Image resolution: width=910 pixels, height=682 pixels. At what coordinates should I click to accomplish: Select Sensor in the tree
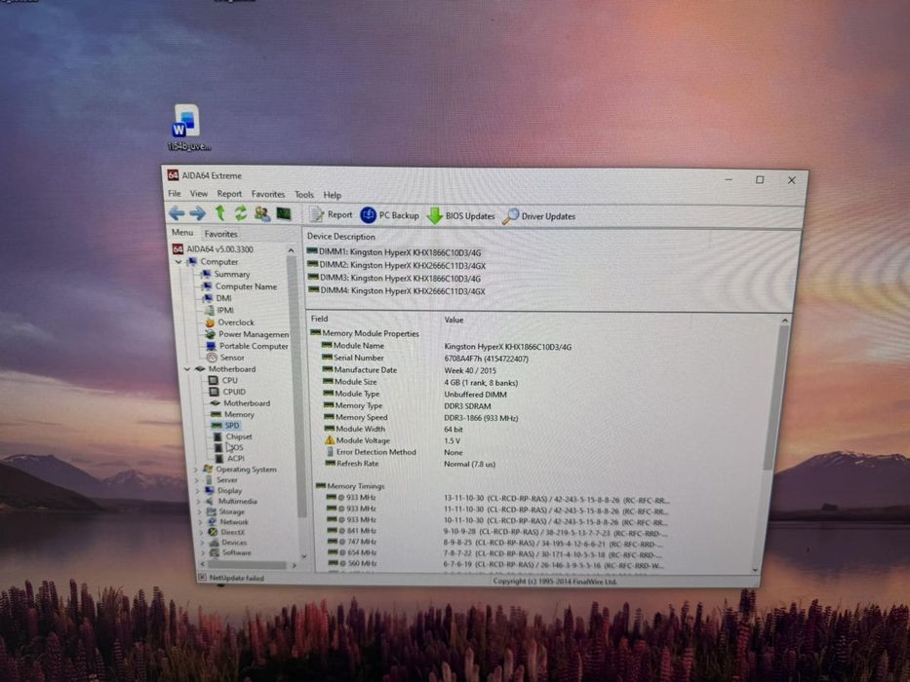225,358
